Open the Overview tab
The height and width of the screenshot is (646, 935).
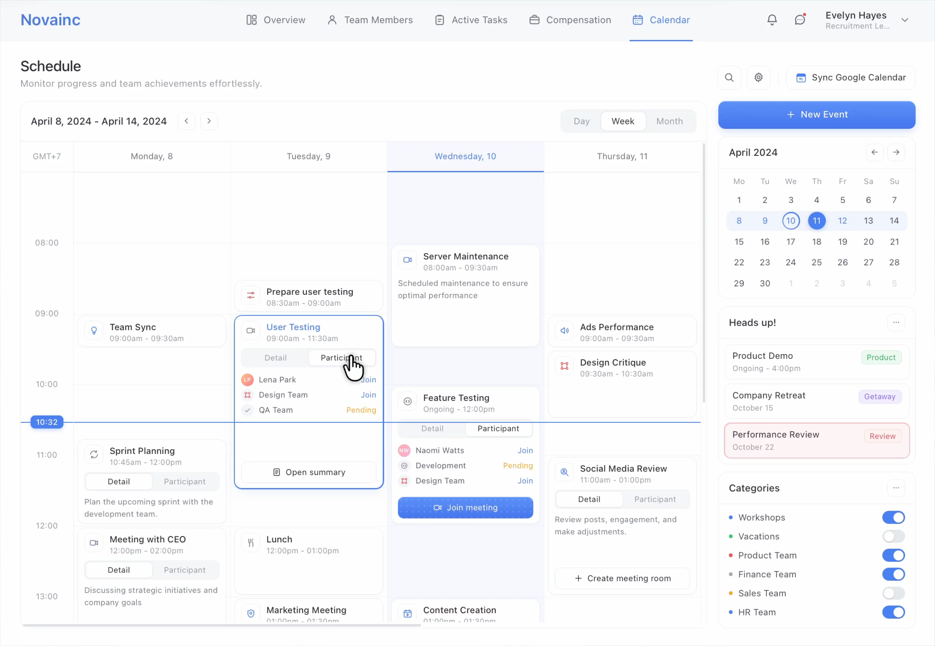click(x=276, y=20)
